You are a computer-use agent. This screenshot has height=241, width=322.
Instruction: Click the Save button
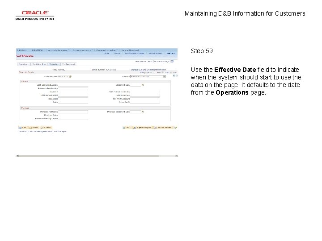23,128
